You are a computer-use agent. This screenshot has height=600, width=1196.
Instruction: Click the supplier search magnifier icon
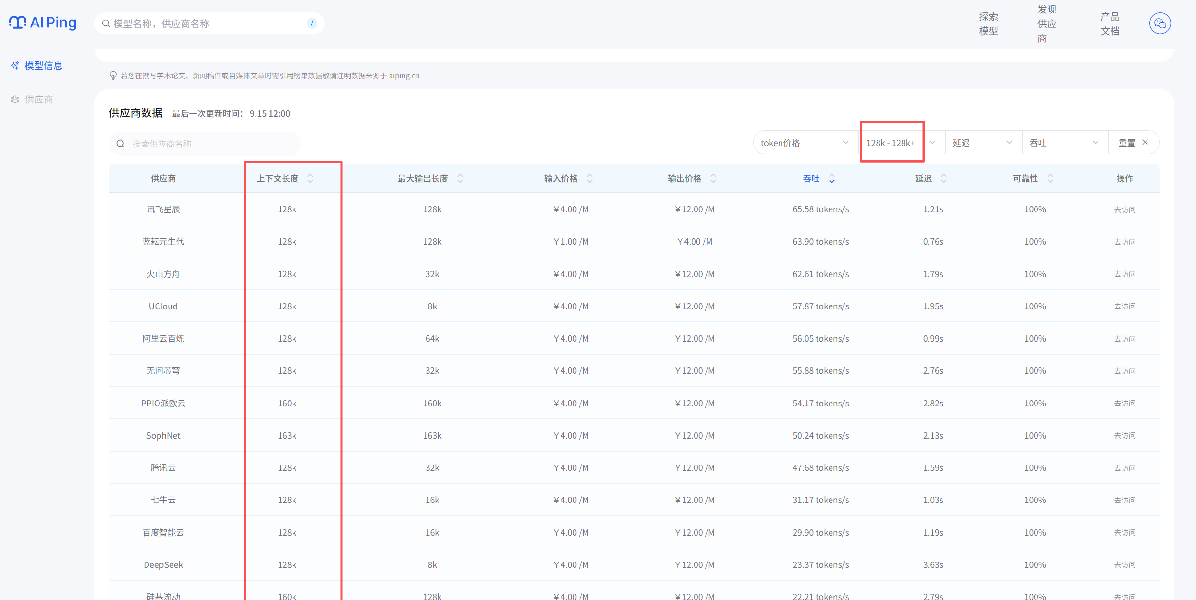[121, 144]
